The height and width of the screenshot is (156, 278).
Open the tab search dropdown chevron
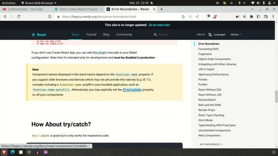[x=252, y=9]
